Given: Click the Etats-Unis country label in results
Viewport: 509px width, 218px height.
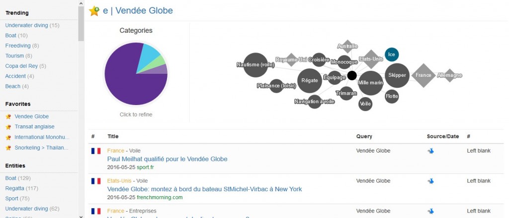Looking at the screenshot, I should click(119, 181).
